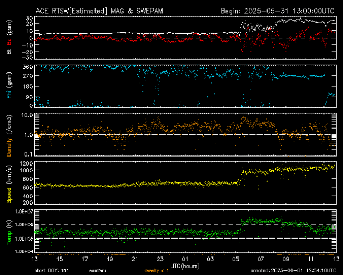Select the red Bz axis label

(x=9, y=42)
